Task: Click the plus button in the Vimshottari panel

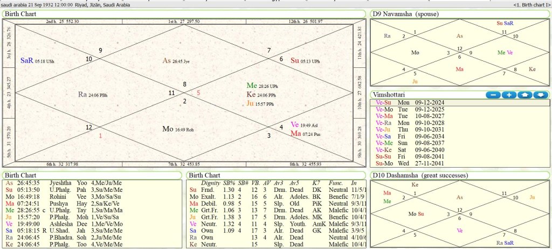Action: pyautogui.click(x=509, y=95)
